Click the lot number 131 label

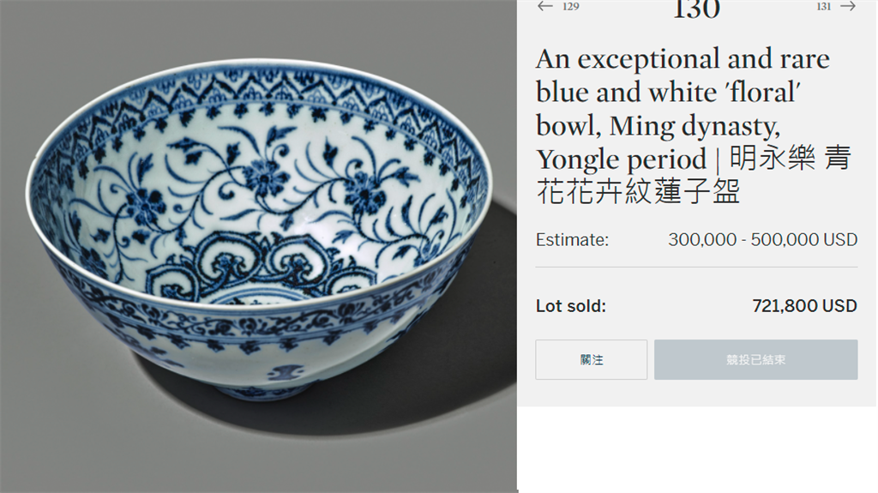pyautogui.click(x=824, y=7)
